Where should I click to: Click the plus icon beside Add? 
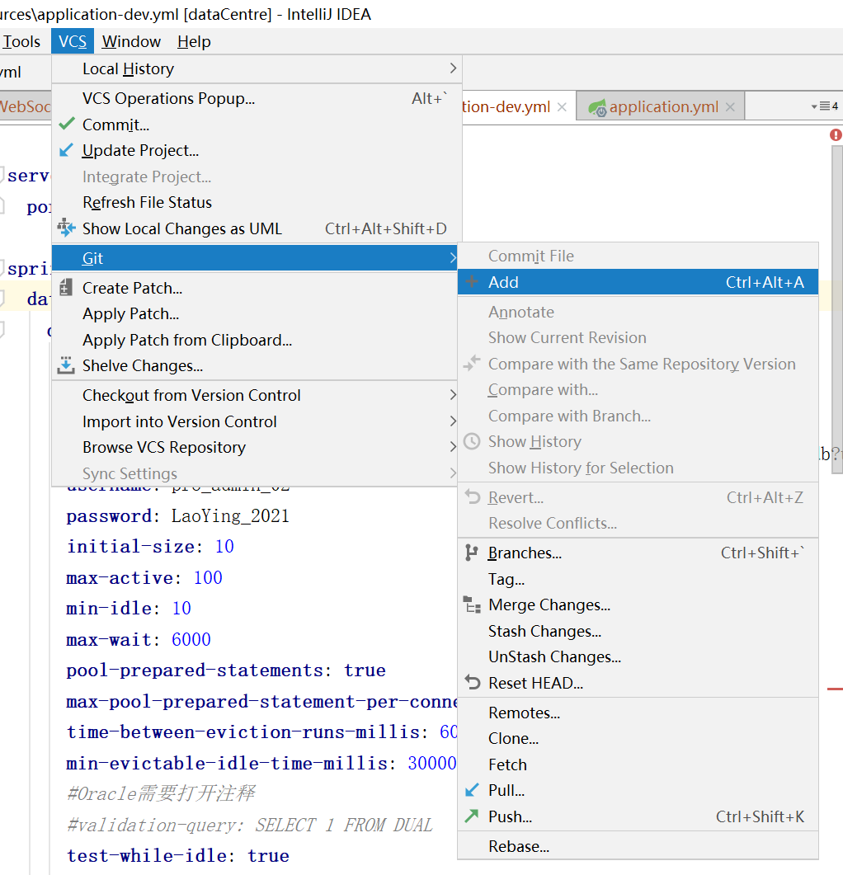[472, 281]
